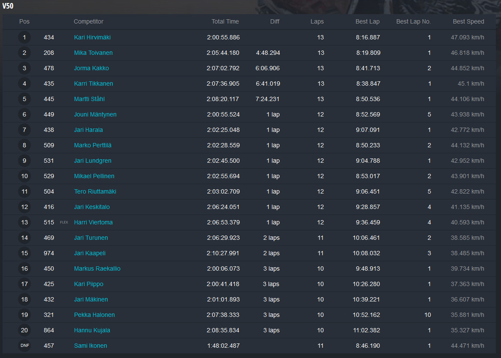Viewport: 501px width, 358px height.
Task: Open the Jari Mäkinen link
Action: point(91,299)
